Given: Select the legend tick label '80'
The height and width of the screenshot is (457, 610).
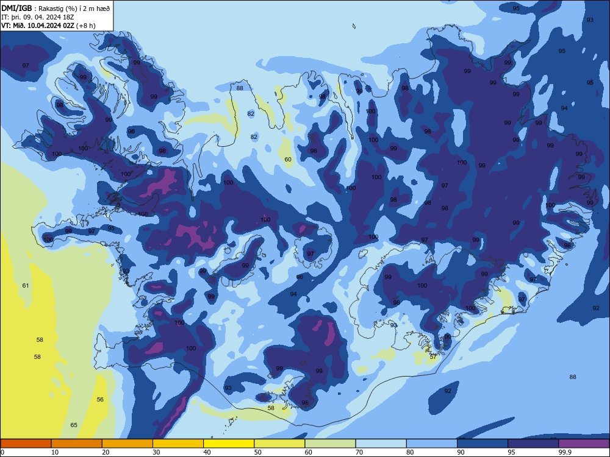Looking at the screenshot, I should (410, 452).
